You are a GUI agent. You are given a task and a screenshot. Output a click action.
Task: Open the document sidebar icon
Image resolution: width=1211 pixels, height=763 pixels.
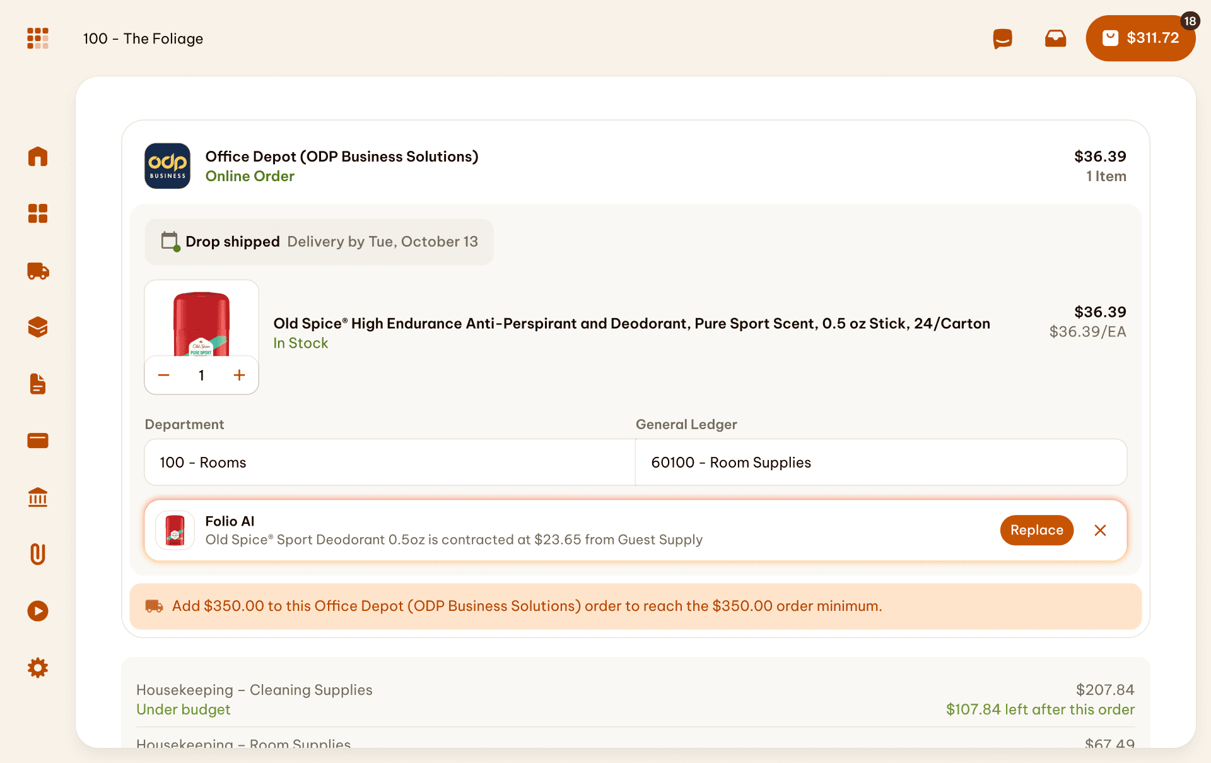pyautogui.click(x=38, y=384)
